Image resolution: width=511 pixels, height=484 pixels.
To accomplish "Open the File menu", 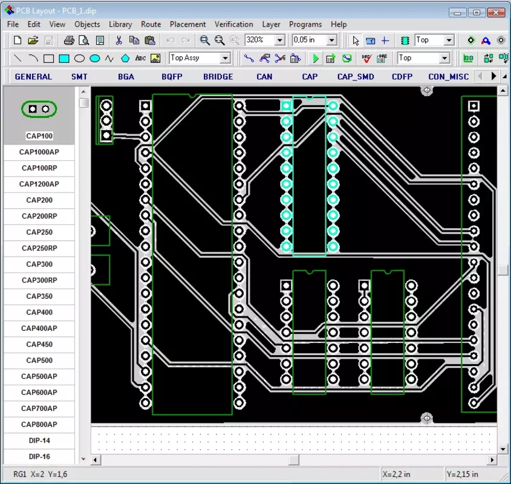I will coord(13,24).
